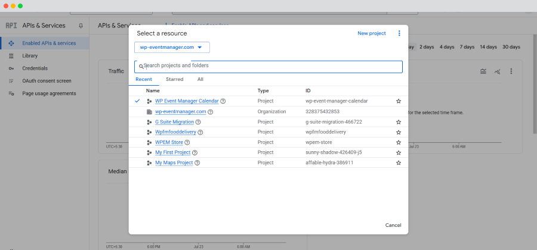537x250 pixels.
Task: Switch to the Starred tab
Action: [x=175, y=79]
